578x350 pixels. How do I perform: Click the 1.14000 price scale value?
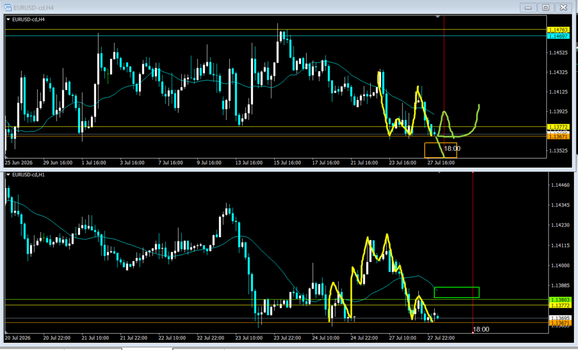(561, 265)
